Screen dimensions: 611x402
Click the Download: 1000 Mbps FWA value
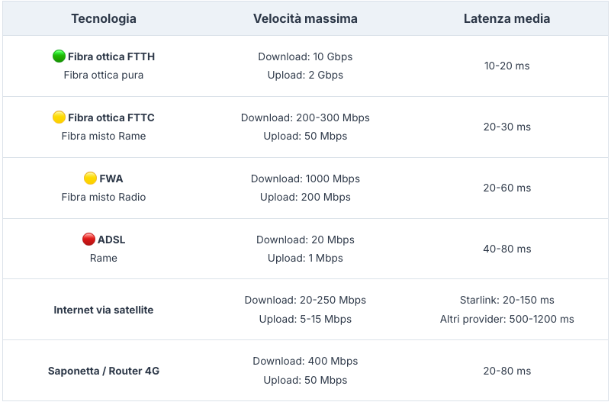pyautogui.click(x=305, y=178)
